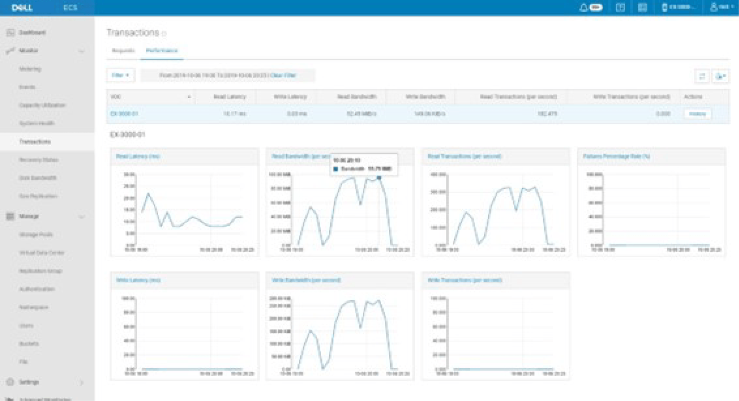Screen dimensions: 739x401
Task: Open the export dropdown icon button
Action: [x=720, y=76]
